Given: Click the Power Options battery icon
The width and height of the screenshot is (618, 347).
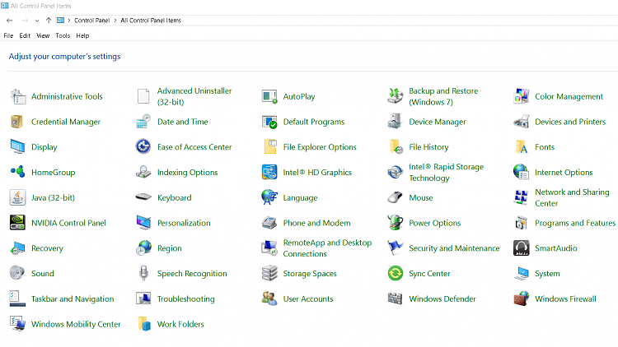Looking at the screenshot, I should 395,222.
